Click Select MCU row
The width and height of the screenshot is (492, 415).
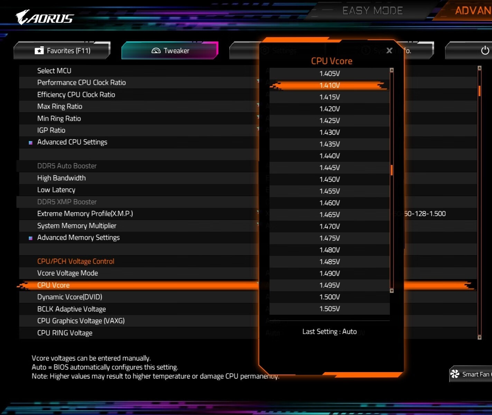(139, 71)
